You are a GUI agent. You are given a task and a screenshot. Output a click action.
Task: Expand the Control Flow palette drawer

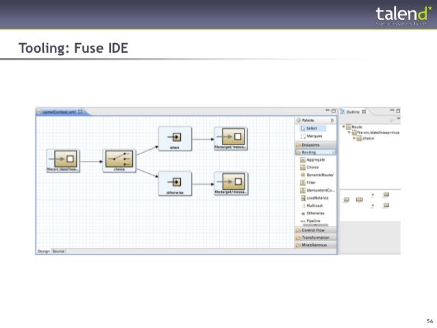tap(316, 230)
